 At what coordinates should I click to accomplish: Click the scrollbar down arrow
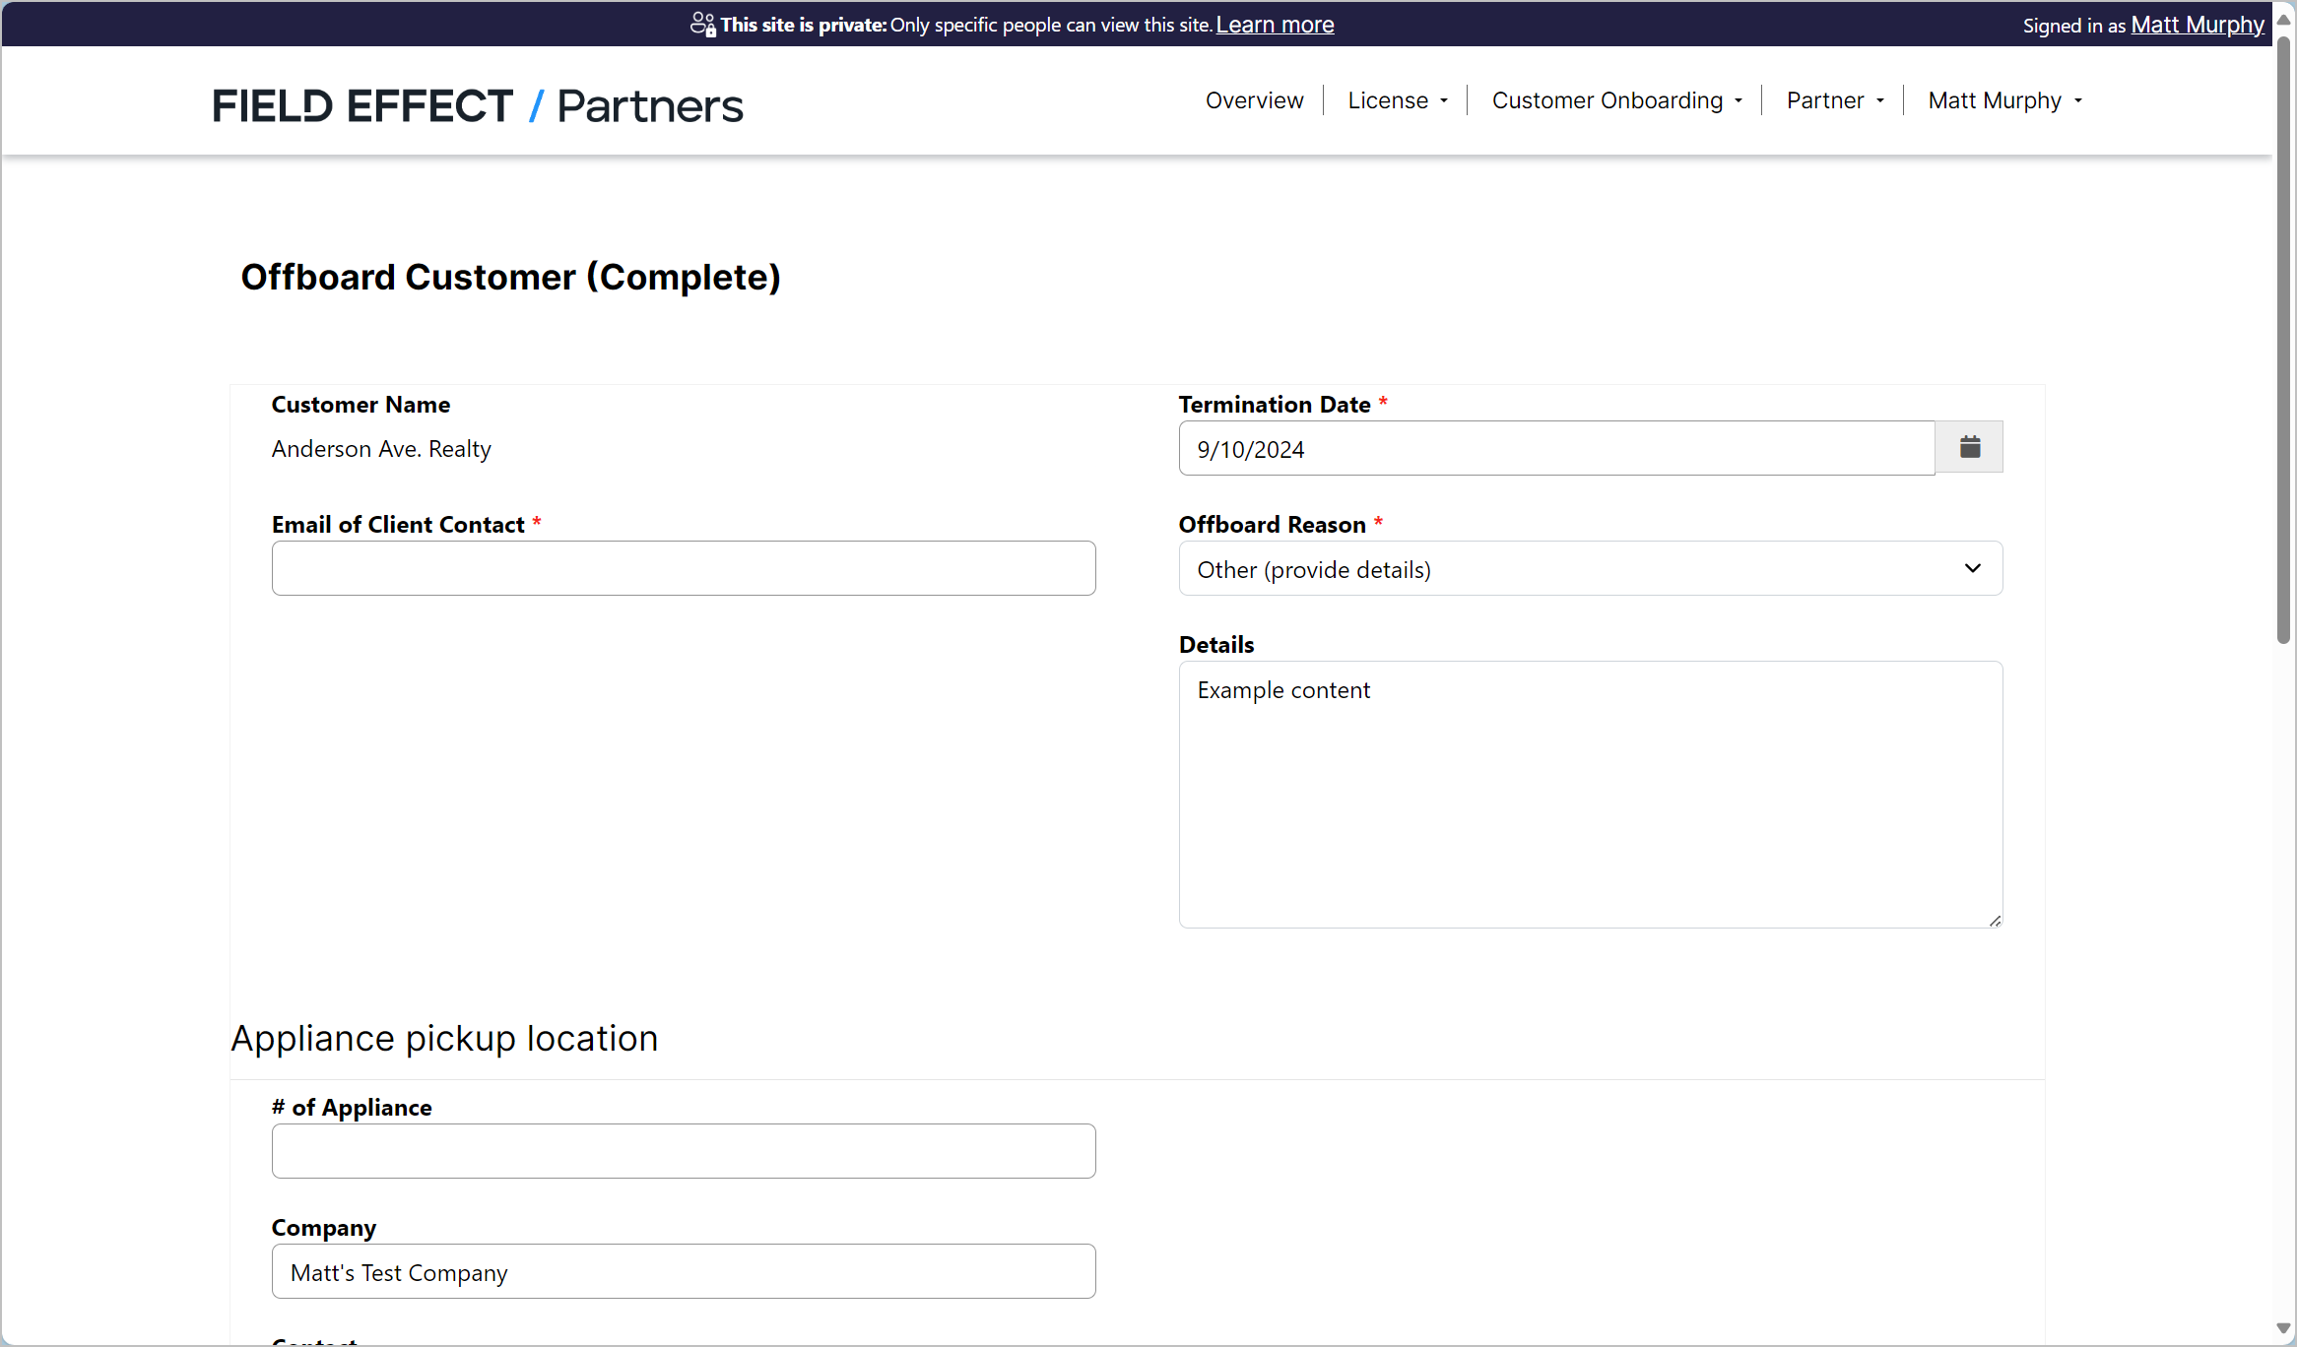[2283, 1328]
